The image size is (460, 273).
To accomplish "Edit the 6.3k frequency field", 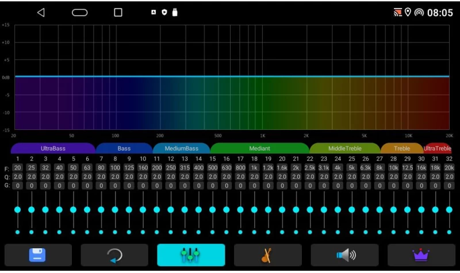I will 366,168.
